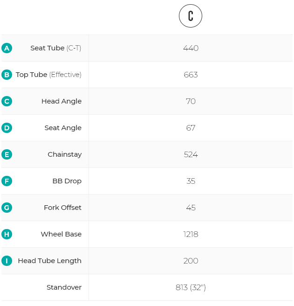Click the teal E badge icon
Screen dimensions: 294x306
point(7,154)
